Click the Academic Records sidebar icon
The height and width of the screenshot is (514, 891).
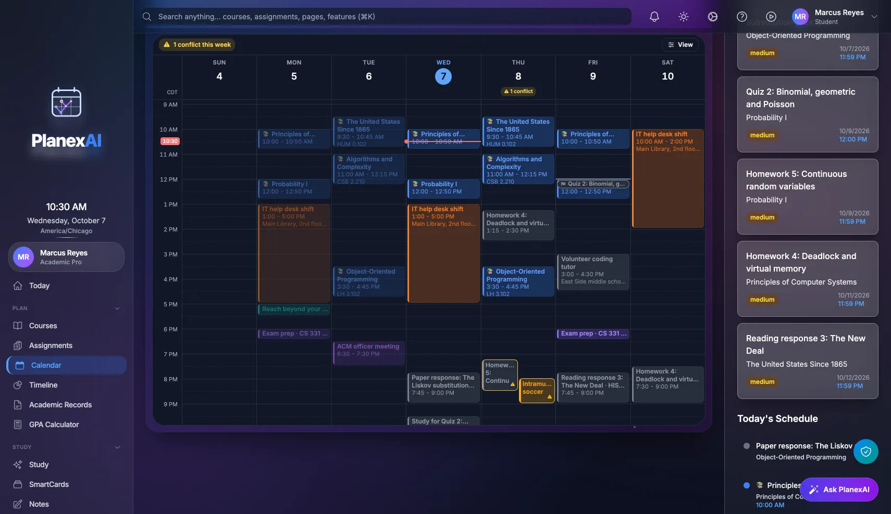pyautogui.click(x=18, y=405)
